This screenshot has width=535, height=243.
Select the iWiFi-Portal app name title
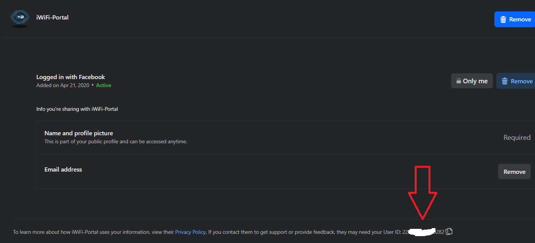[x=52, y=17]
